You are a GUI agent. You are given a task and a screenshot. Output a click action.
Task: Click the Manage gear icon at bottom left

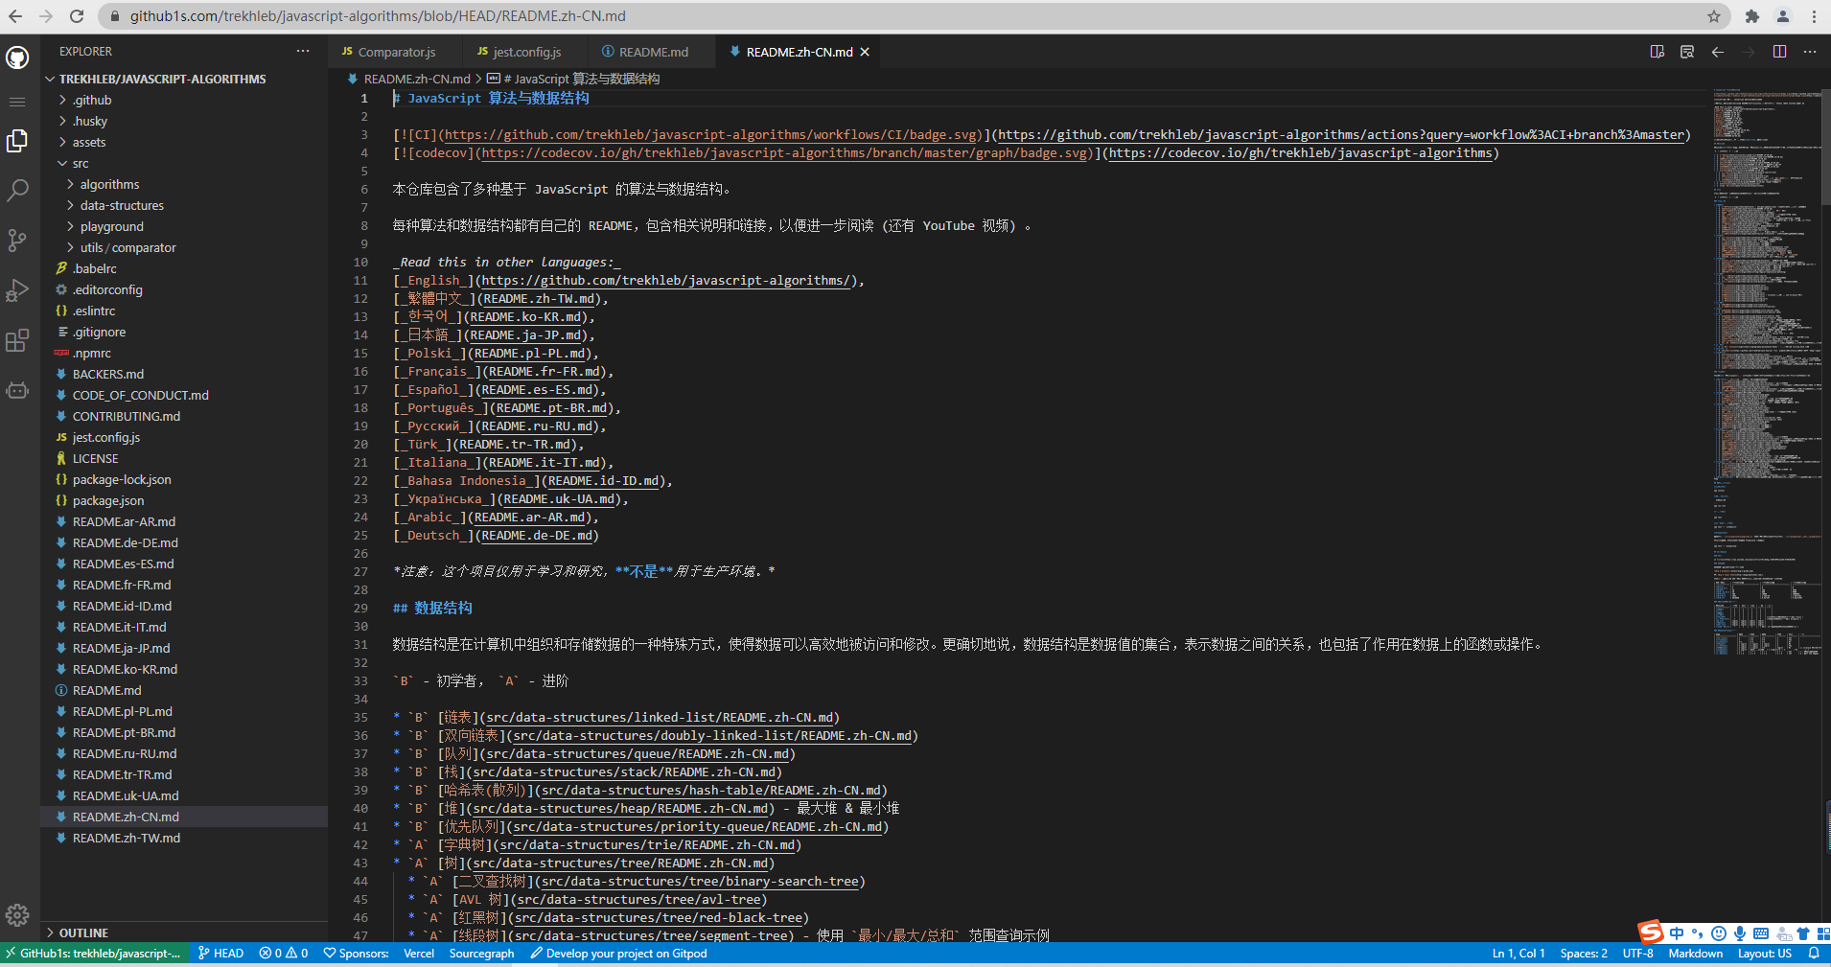click(x=17, y=915)
